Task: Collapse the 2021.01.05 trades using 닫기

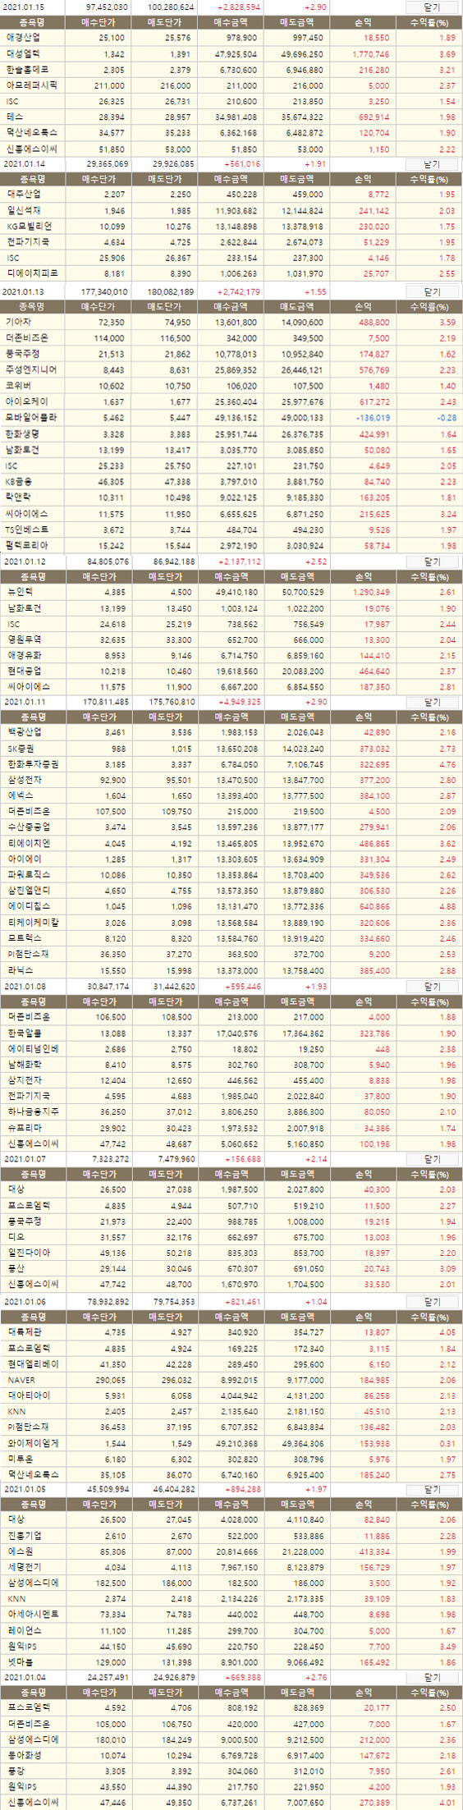Action: [432, 1489]
